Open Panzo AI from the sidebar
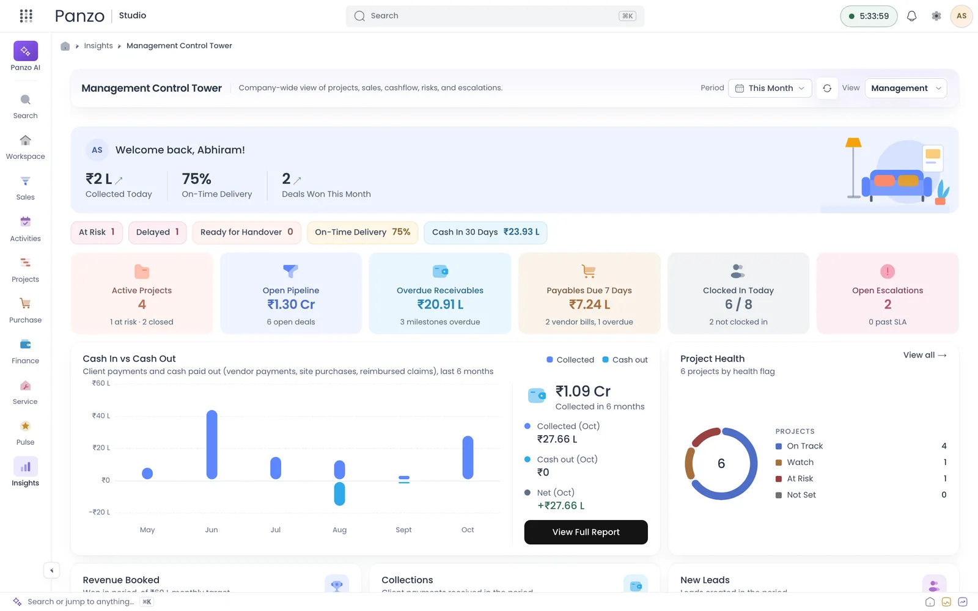Viewport: 978px width, 611px height. (x=26, y=56)
